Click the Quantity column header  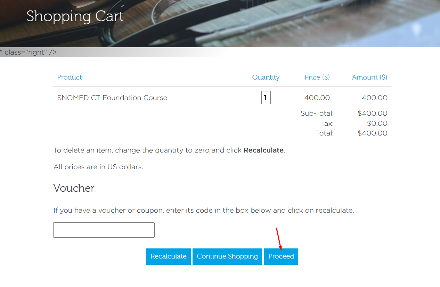[x=266, y=77]
